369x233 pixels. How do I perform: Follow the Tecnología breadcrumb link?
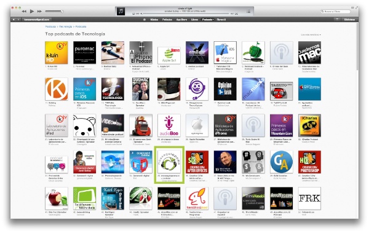point(65,26)
